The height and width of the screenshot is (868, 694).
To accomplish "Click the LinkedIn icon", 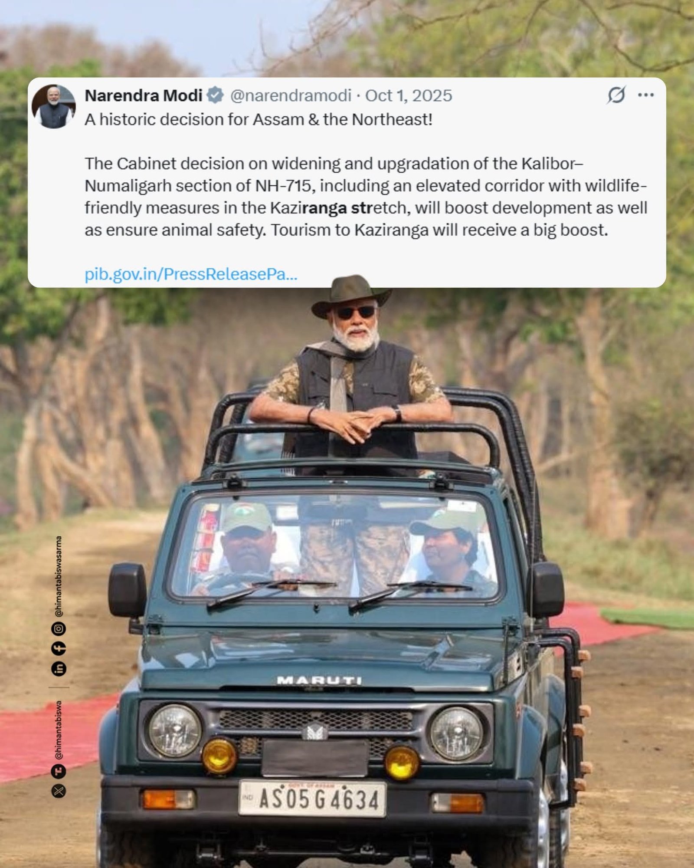I will click(x=59, y=669).
